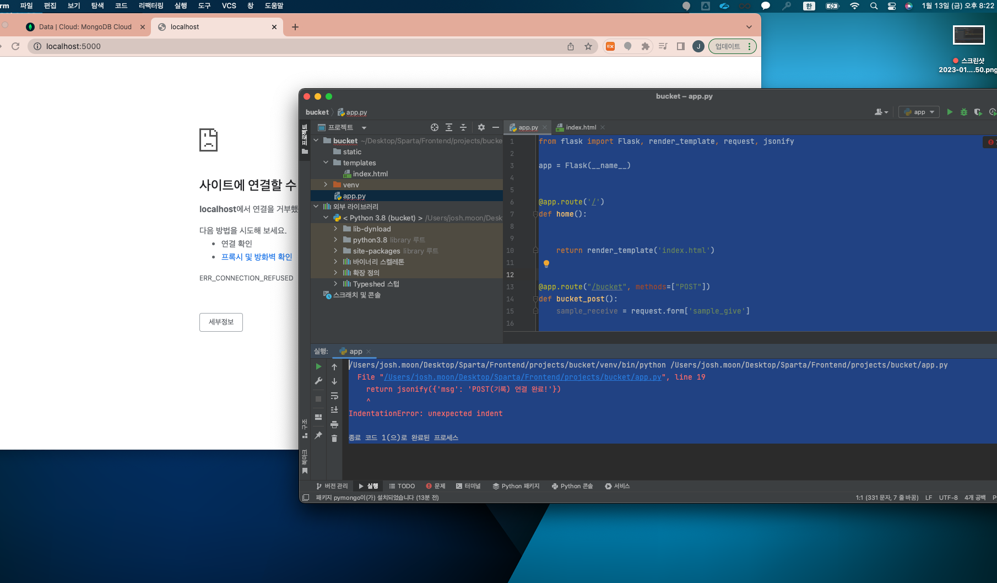Share page icon in Chrome address bar
The width and height of the screenshot is (997, 583).
571,46
